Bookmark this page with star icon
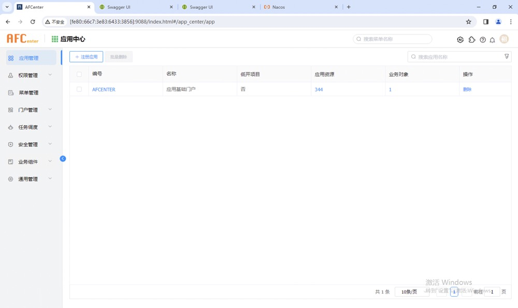Image resolution: width=518 pixels, height=308 pixels. (x=468, y=22)
